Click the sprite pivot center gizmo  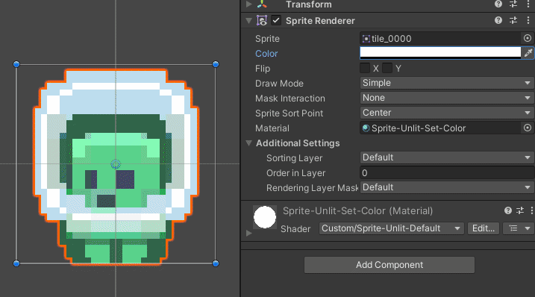pyautogui.click(x=116, y=164)
